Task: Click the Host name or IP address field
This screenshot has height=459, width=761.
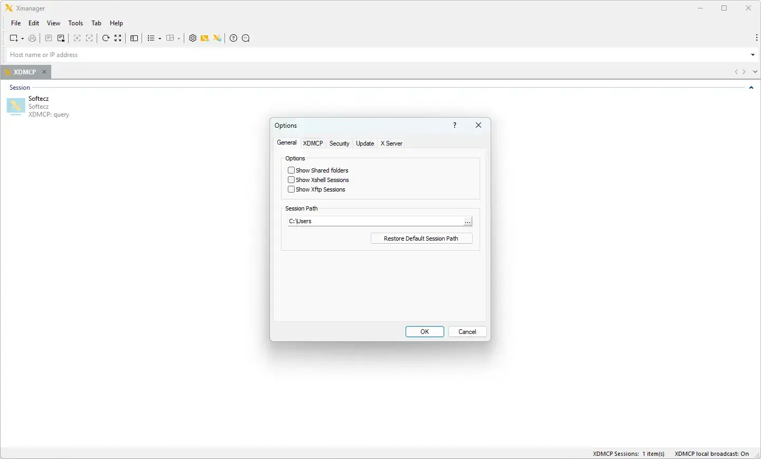Action: tap(378, 55)
